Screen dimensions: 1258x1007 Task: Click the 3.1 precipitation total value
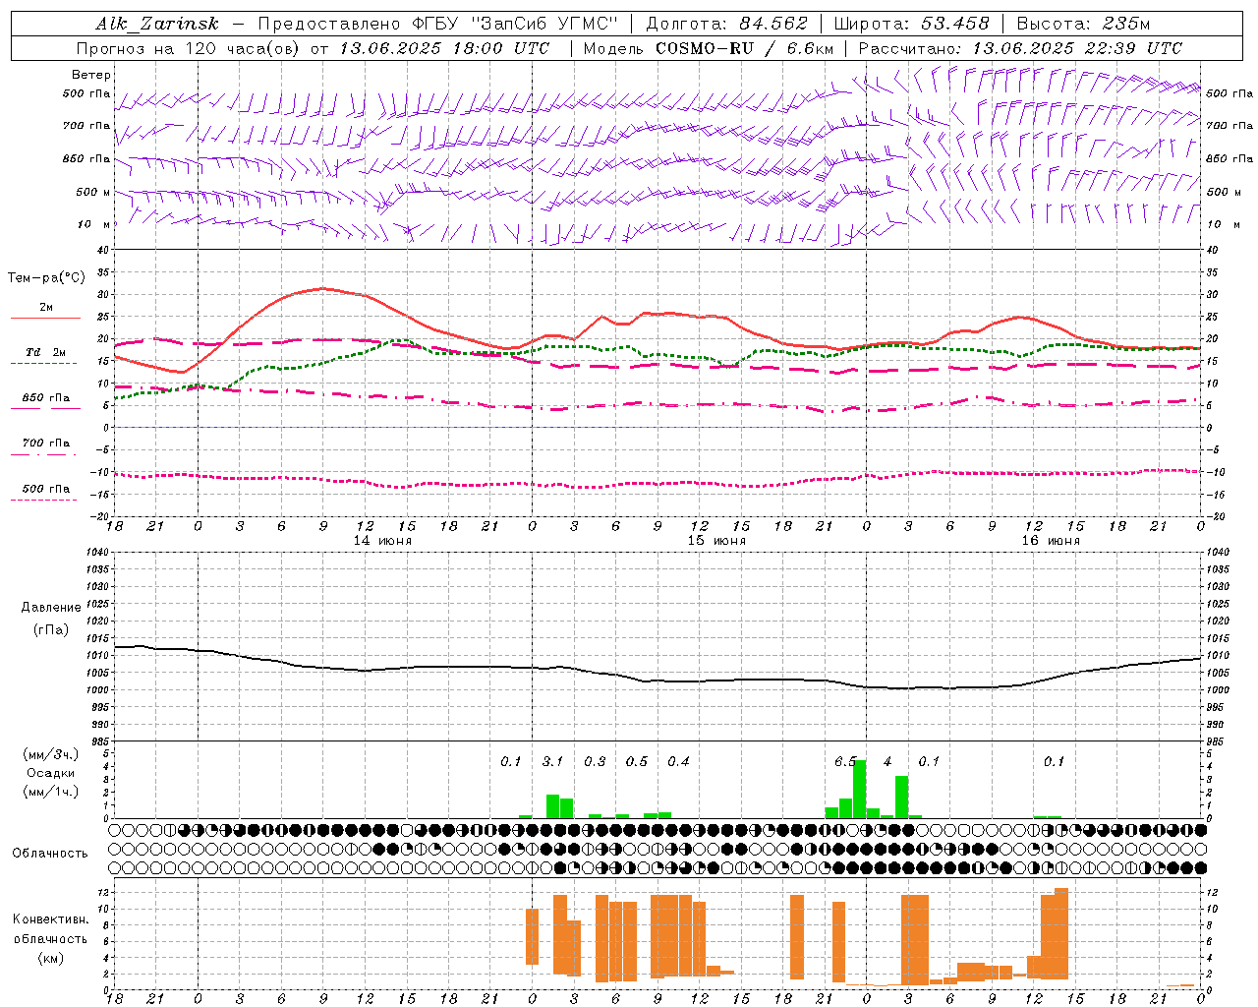coord(552,762)
